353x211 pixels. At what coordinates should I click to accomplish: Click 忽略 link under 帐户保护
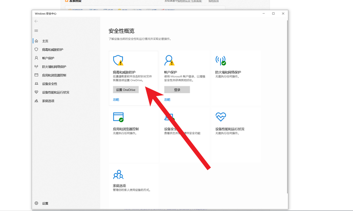167,100
